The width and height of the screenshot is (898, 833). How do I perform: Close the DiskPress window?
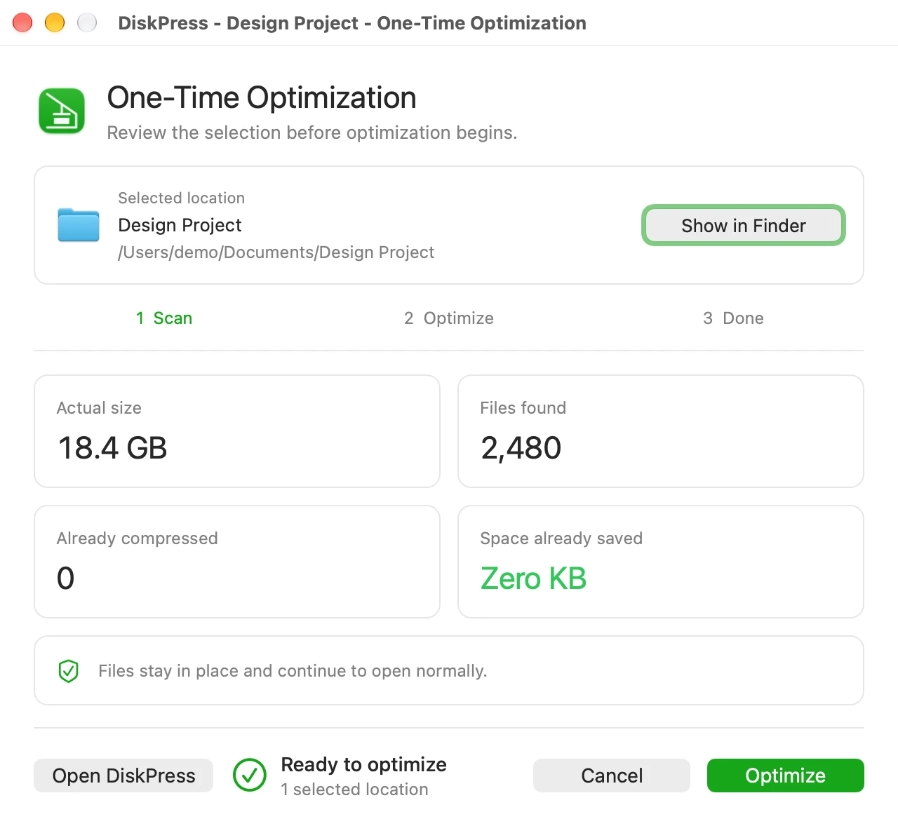(x=22, y=23)
